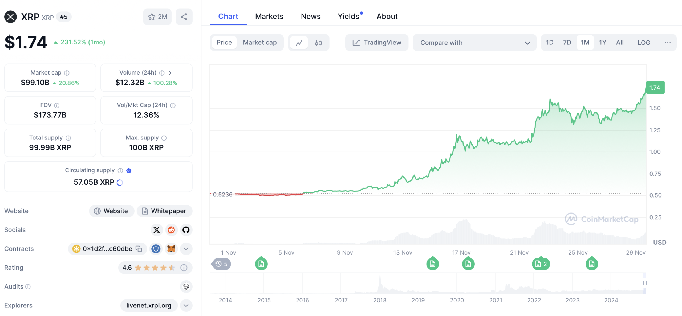Click the blue shield wallet icon

tap(156, 249)
